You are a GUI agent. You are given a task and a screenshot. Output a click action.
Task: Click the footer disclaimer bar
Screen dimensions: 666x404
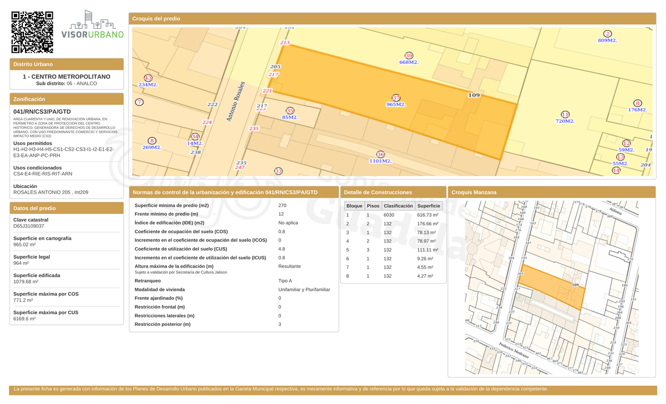point(333,390)
